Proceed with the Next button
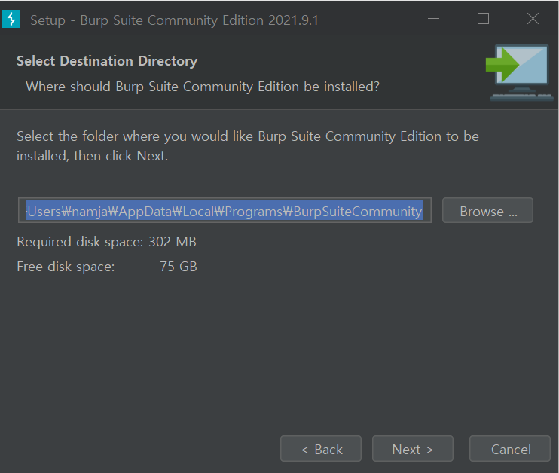This screenshot has height=473, width=559. pyautogui.click(x=413, y=448)
